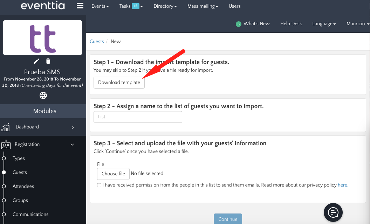Open the Events dropdown menu

100,6
